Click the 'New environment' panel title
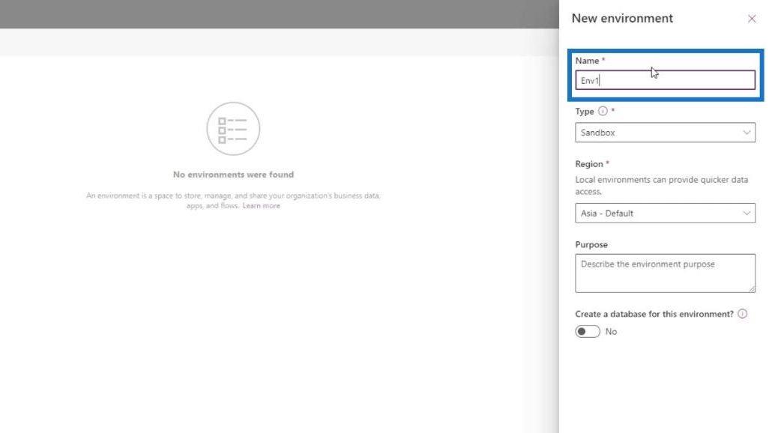The height and width of the screenshot is (433, 772). coord(622,18)
